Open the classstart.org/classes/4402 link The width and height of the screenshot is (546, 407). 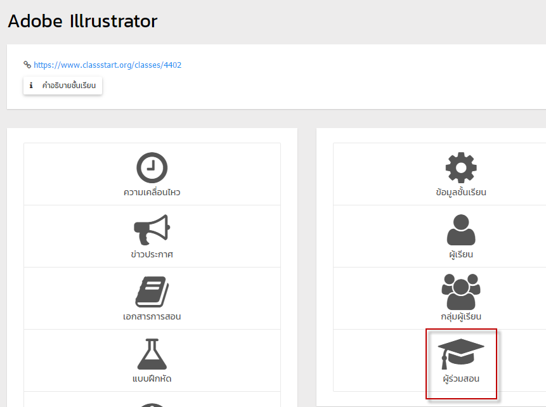point(108,65)
